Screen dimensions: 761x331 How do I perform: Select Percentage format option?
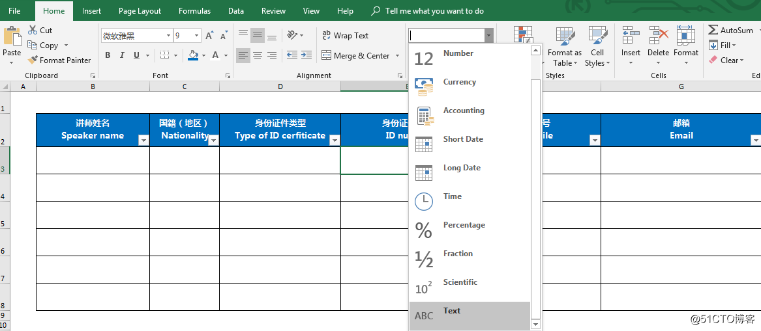[x=470, y=230]
